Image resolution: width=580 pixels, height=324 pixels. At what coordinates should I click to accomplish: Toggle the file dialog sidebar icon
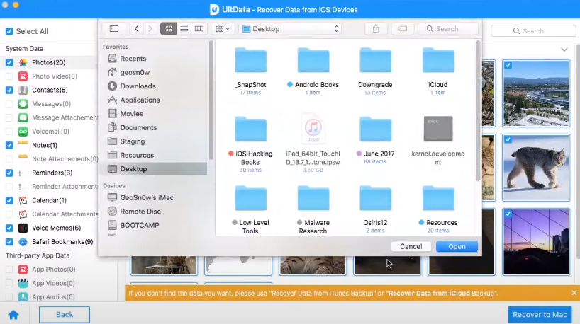(113, 29)
